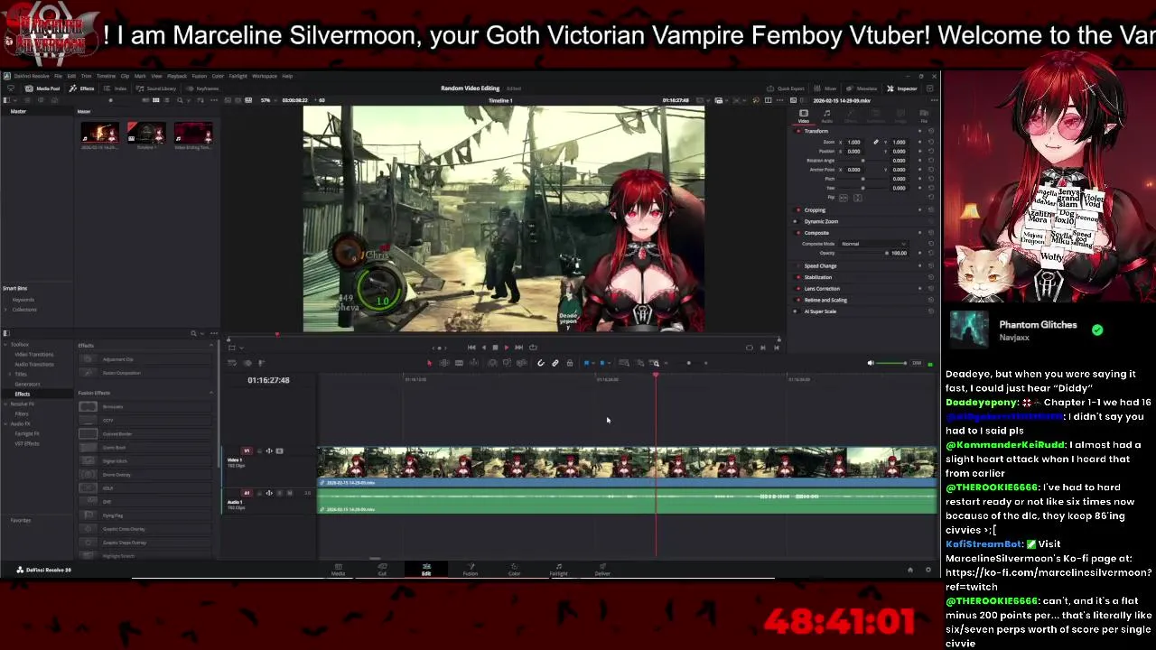Click the Zoom X value field
The width and height of the screenshot is (1156, 650).
click(853, 142)
